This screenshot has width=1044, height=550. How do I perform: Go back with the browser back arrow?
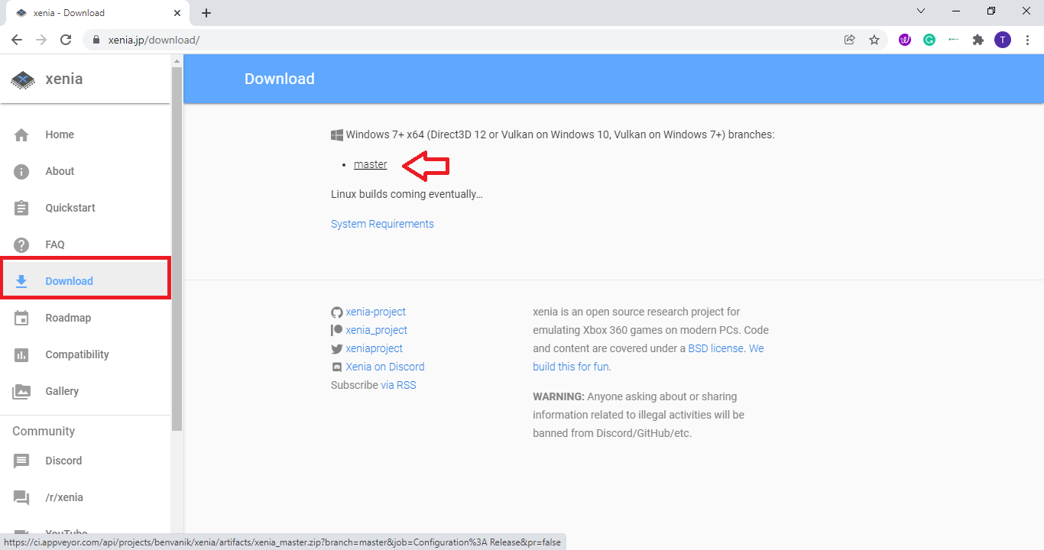(17, 40)
